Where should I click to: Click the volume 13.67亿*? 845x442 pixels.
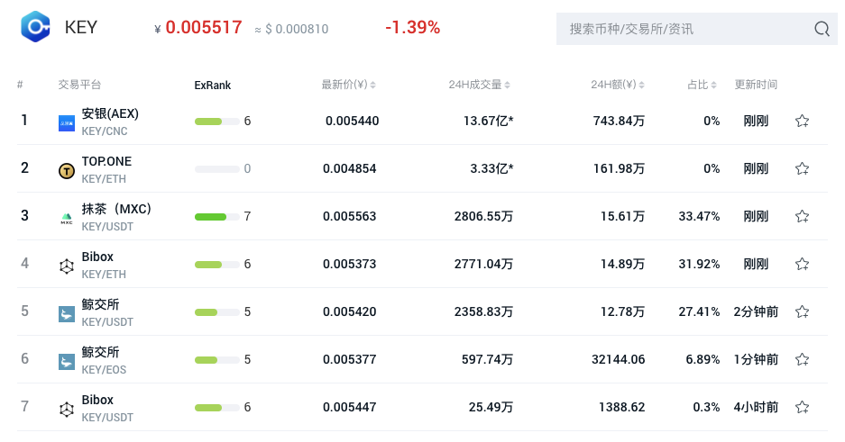coord(488,121)
